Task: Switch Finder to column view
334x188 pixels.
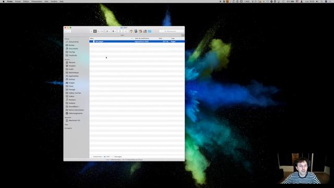Action: click(99, 31)
